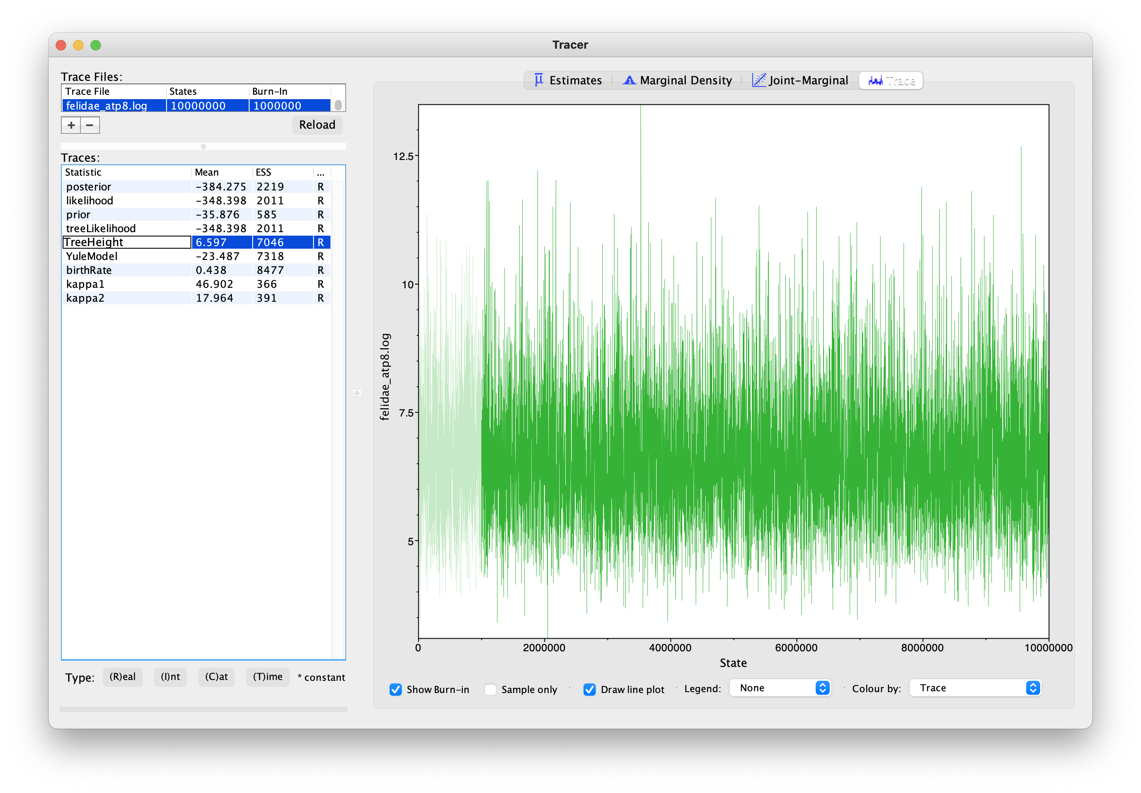Screen dimensions: 1141x793
Task: Click the Trace tab icon
Action: click(x=874, y=80)
